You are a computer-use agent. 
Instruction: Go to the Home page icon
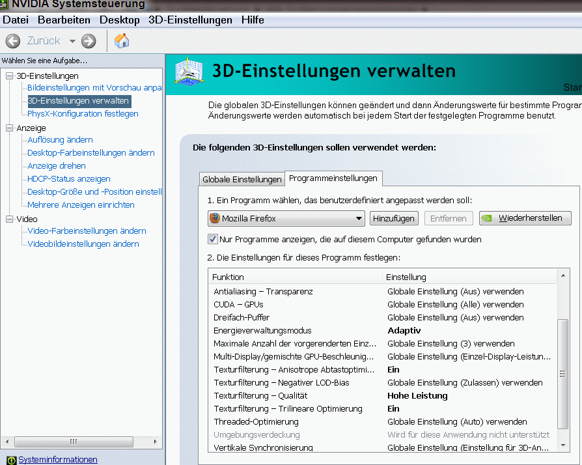click(122, 40)
